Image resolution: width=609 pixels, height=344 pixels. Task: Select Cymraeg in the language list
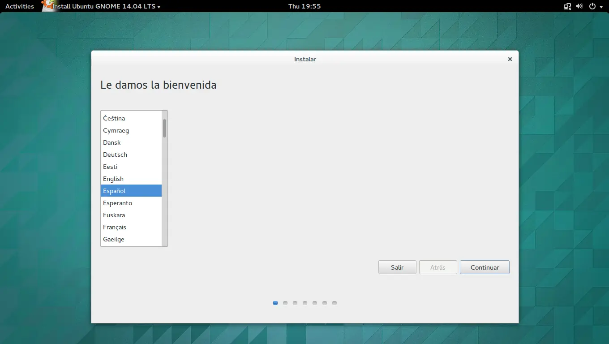click(131, 130)
